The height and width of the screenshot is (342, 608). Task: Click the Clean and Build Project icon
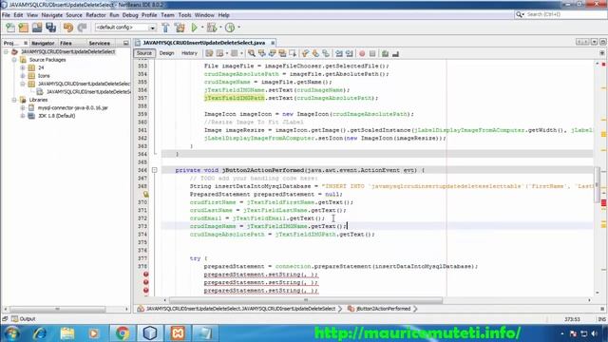180,28
